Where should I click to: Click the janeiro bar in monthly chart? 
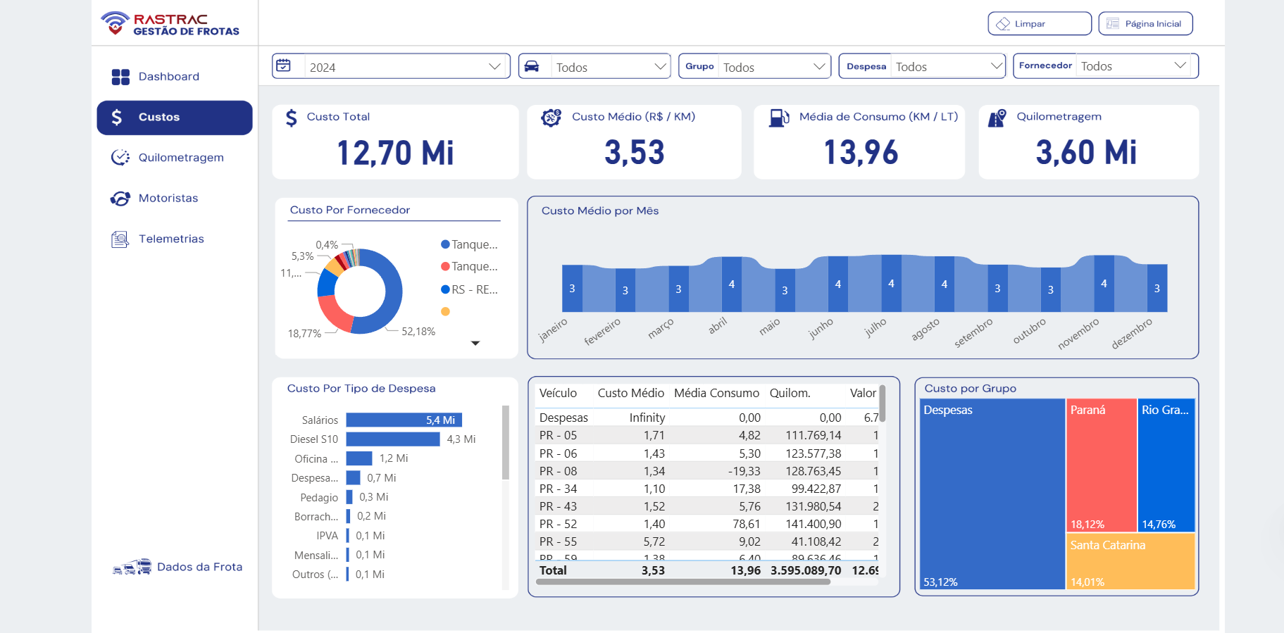coord(572,288)
